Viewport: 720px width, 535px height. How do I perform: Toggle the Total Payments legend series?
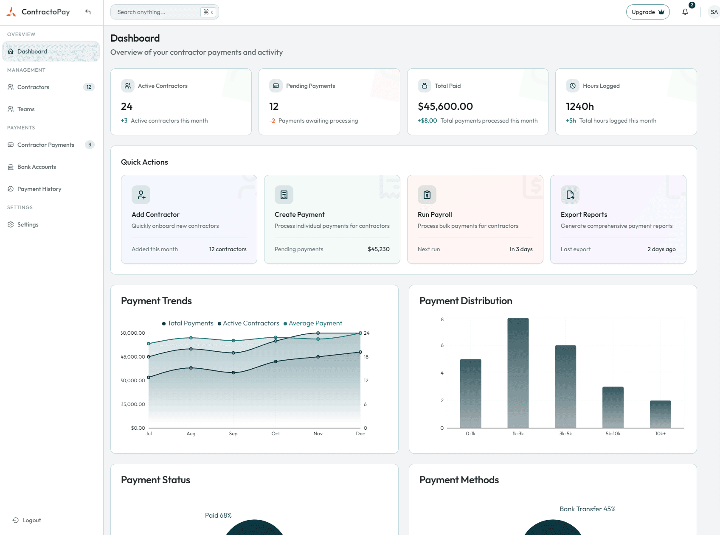point(188,323)
